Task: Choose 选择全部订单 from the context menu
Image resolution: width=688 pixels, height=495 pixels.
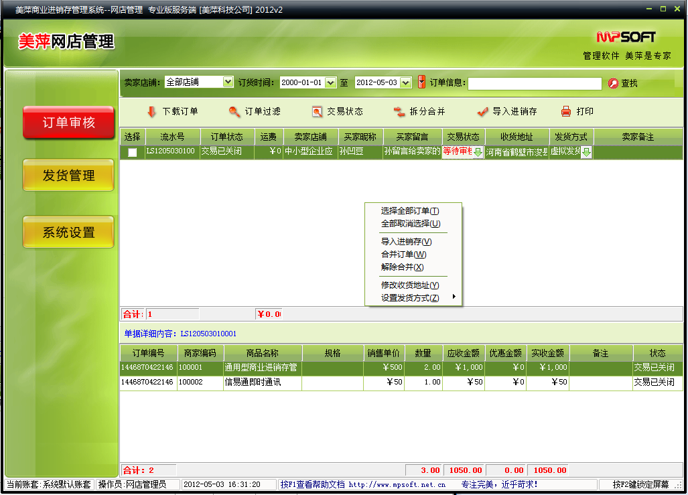Action: click(410, 211)
